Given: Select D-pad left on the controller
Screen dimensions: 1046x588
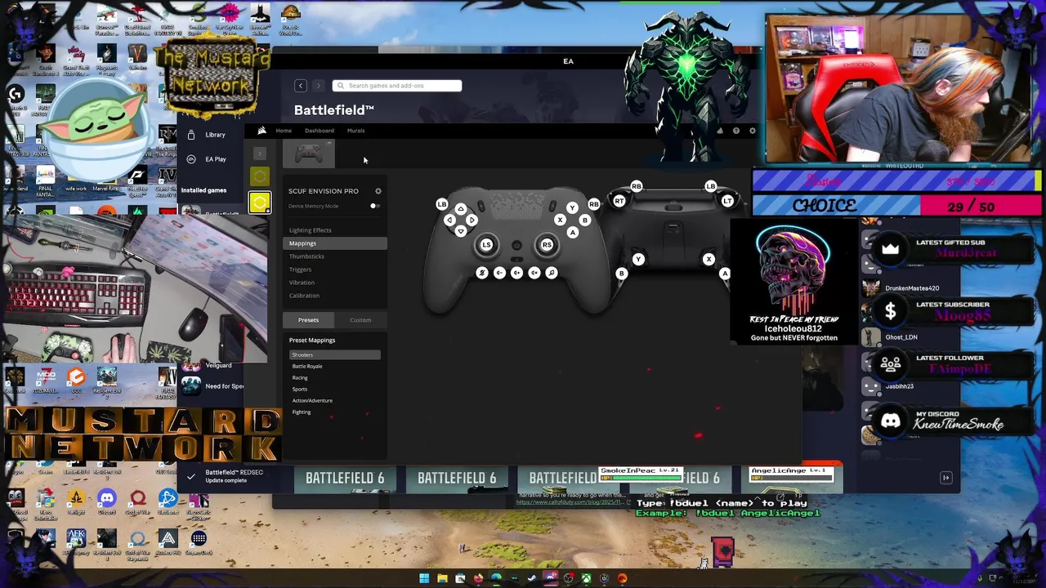Looking at the screenshot, I should (449, 220).
